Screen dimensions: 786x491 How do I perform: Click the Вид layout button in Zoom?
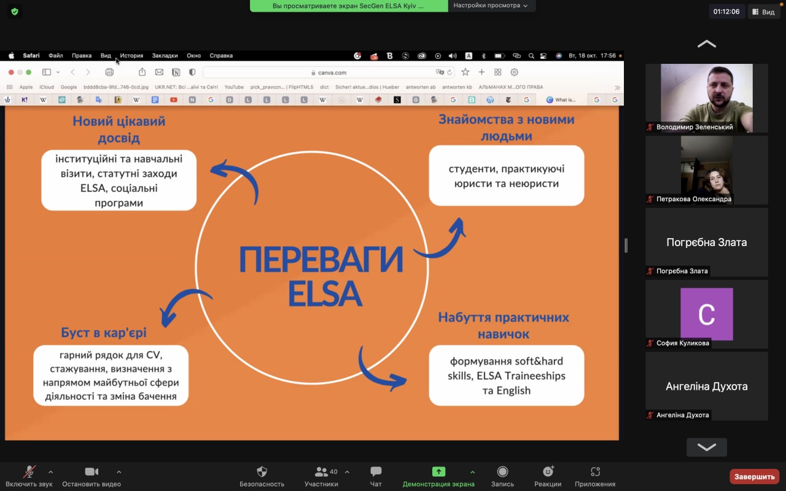click(x=763, y=12)
